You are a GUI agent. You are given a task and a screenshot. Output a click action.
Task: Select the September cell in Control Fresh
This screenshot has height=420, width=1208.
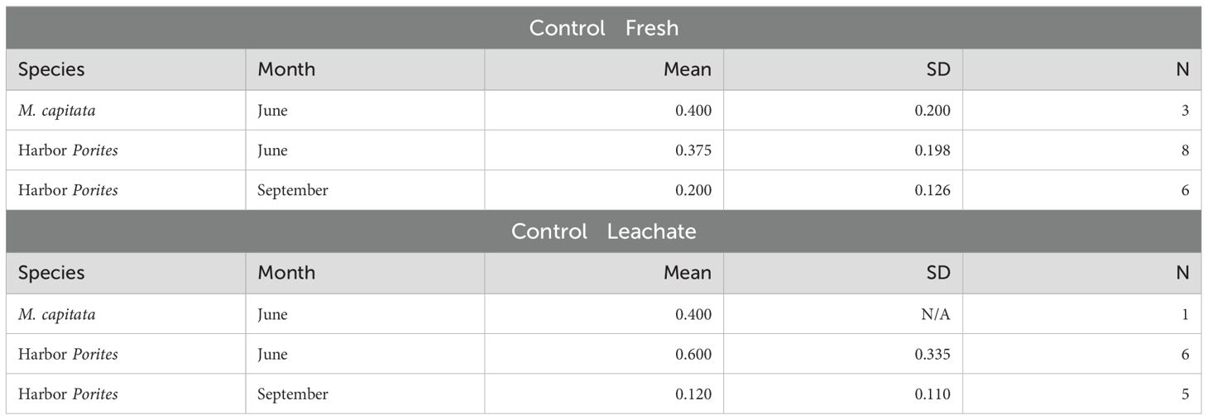[365, 190]
